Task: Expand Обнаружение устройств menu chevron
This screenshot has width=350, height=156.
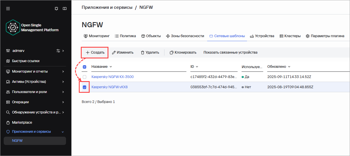Action: (63, 112)
